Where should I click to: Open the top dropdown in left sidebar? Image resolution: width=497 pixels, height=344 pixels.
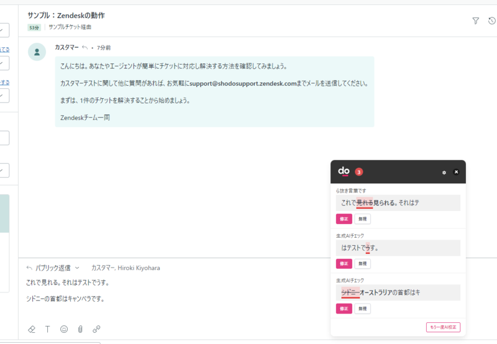click(x=4, y=30)
